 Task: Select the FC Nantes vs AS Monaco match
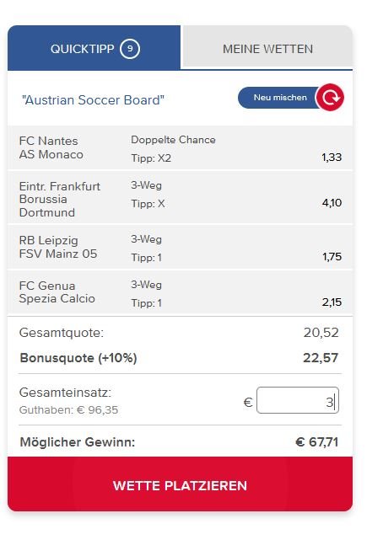coord(180,148)
